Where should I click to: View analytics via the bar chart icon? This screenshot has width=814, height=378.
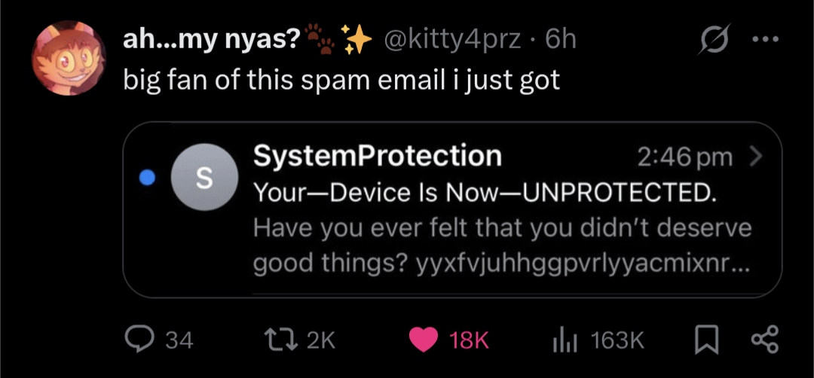[x=563, y=340]
